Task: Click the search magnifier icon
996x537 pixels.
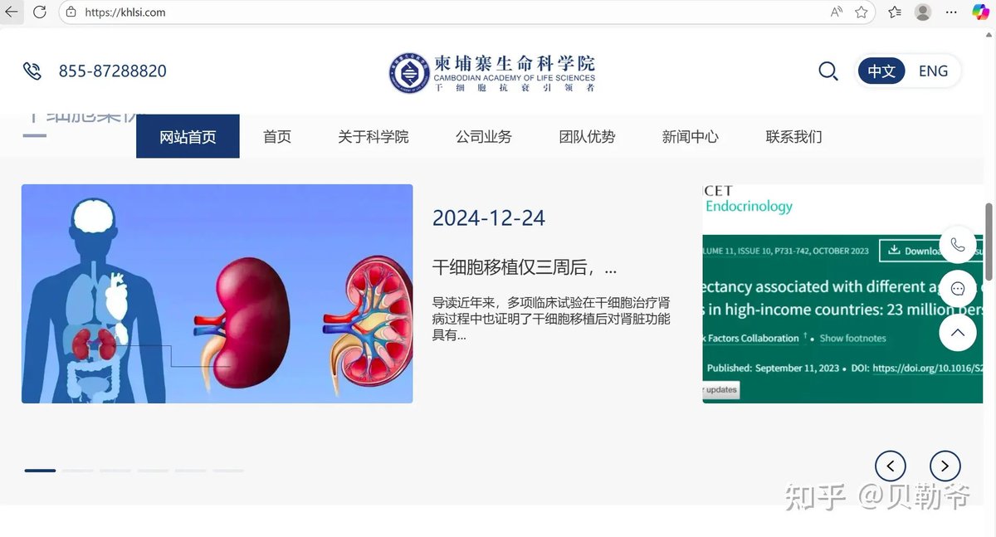Action: tap(828, 71)
